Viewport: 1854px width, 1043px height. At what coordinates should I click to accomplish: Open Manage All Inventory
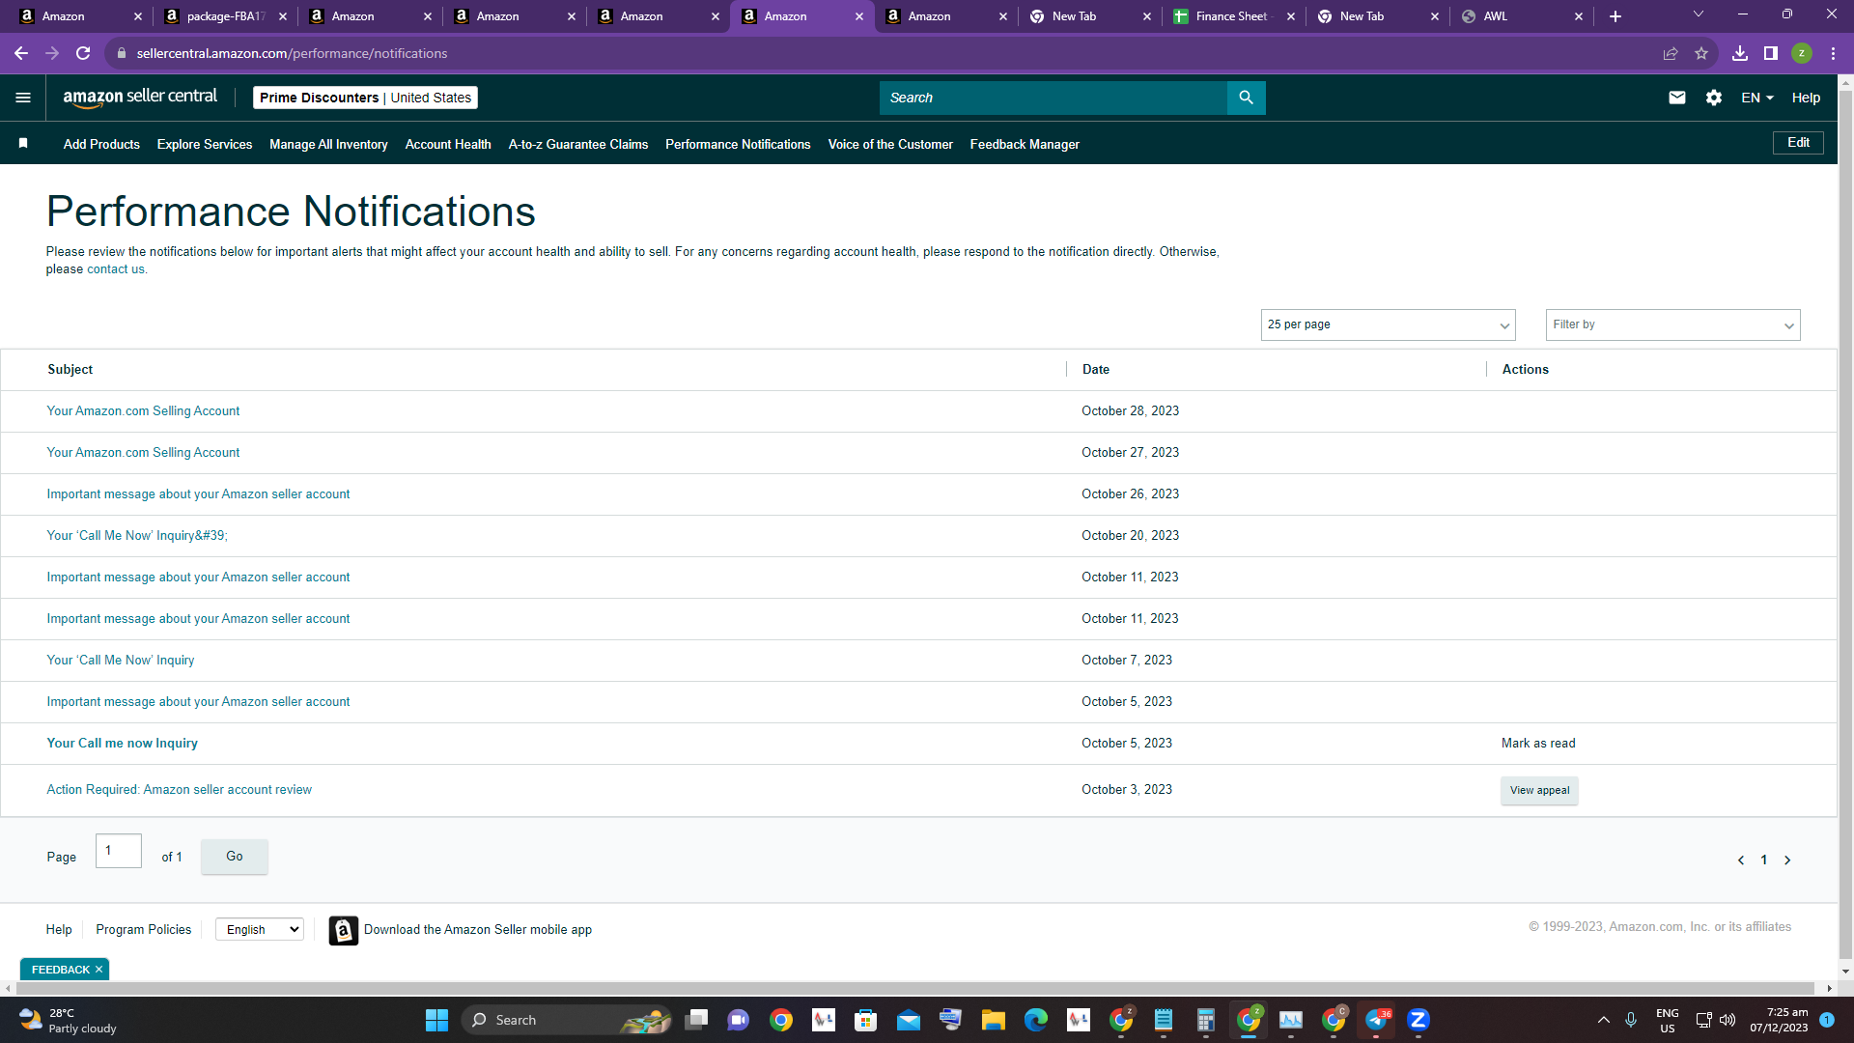328,144
